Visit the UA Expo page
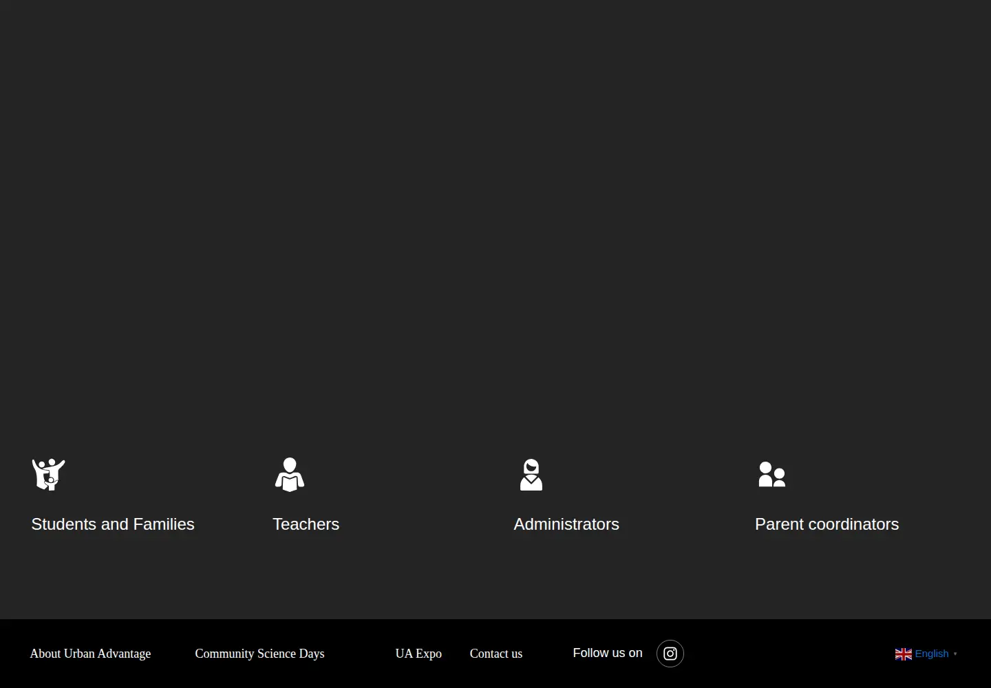The height and width of the screenshot is (688, 991). (418, 654)
